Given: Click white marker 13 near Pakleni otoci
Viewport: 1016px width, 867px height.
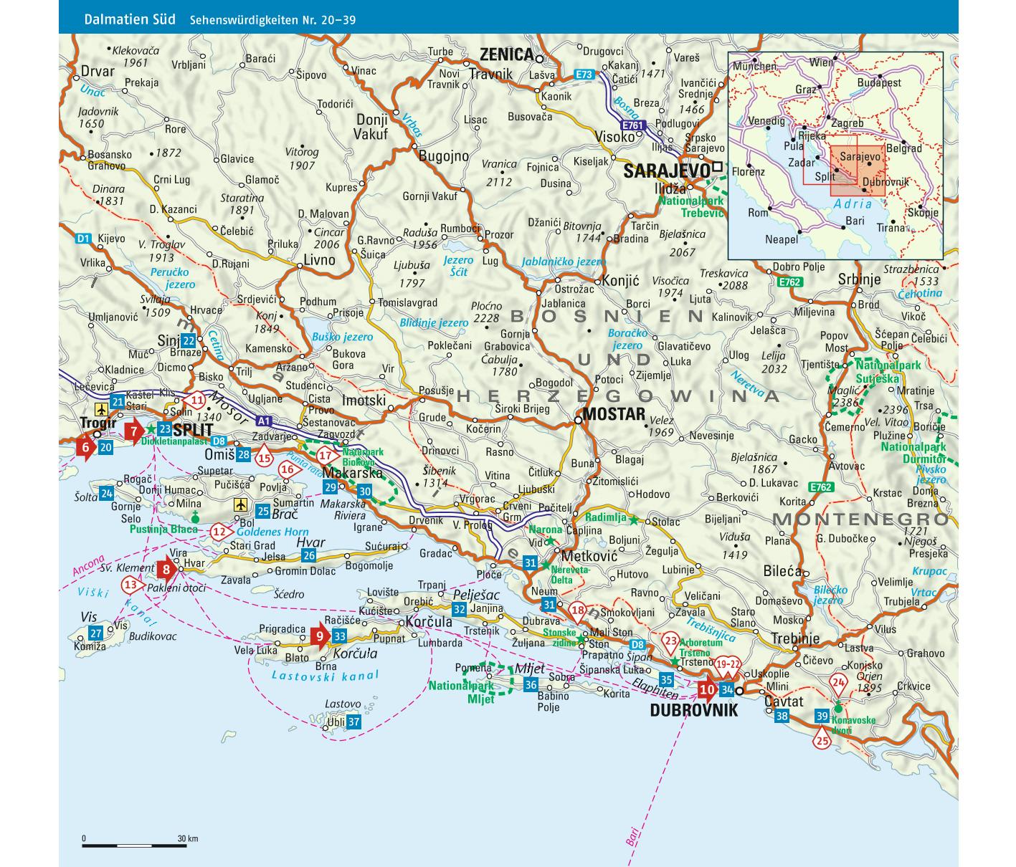Looking at the screenshot, I should (x=131, y=585).
